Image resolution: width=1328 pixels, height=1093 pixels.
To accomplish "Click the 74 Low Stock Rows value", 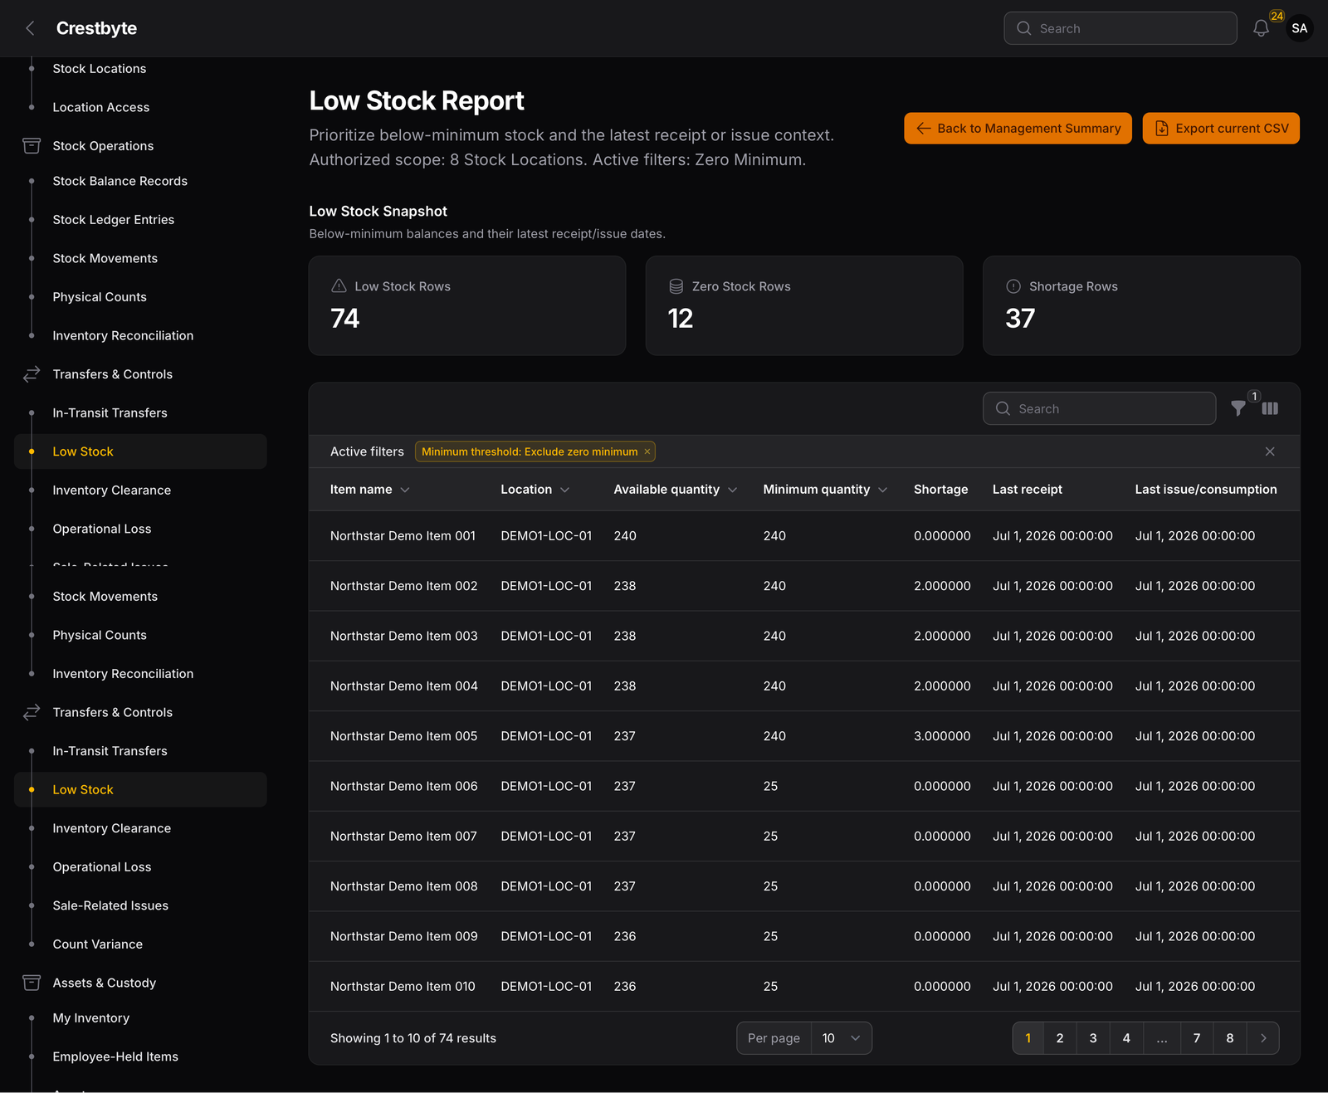I will [345, 319].
